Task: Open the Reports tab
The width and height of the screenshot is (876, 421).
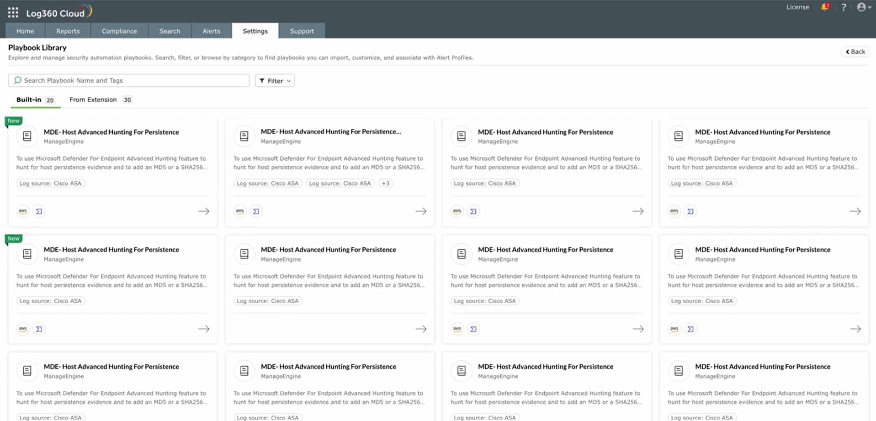Action: (x=68, y=31)
